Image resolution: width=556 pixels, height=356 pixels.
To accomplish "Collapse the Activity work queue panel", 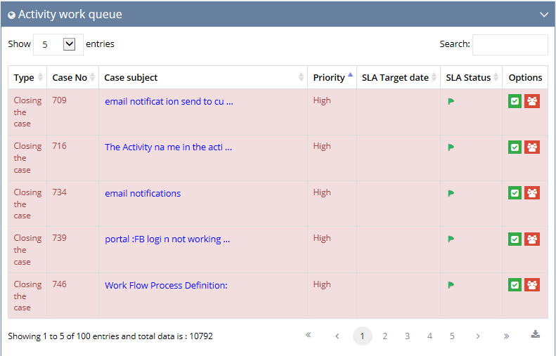I will pos(544,15).
